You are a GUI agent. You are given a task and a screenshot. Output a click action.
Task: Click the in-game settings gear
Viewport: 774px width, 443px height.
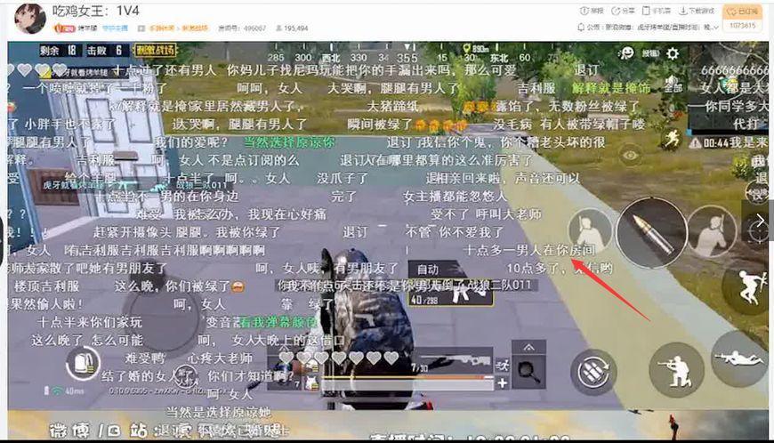pyautogui.click(x=673, y=53)
